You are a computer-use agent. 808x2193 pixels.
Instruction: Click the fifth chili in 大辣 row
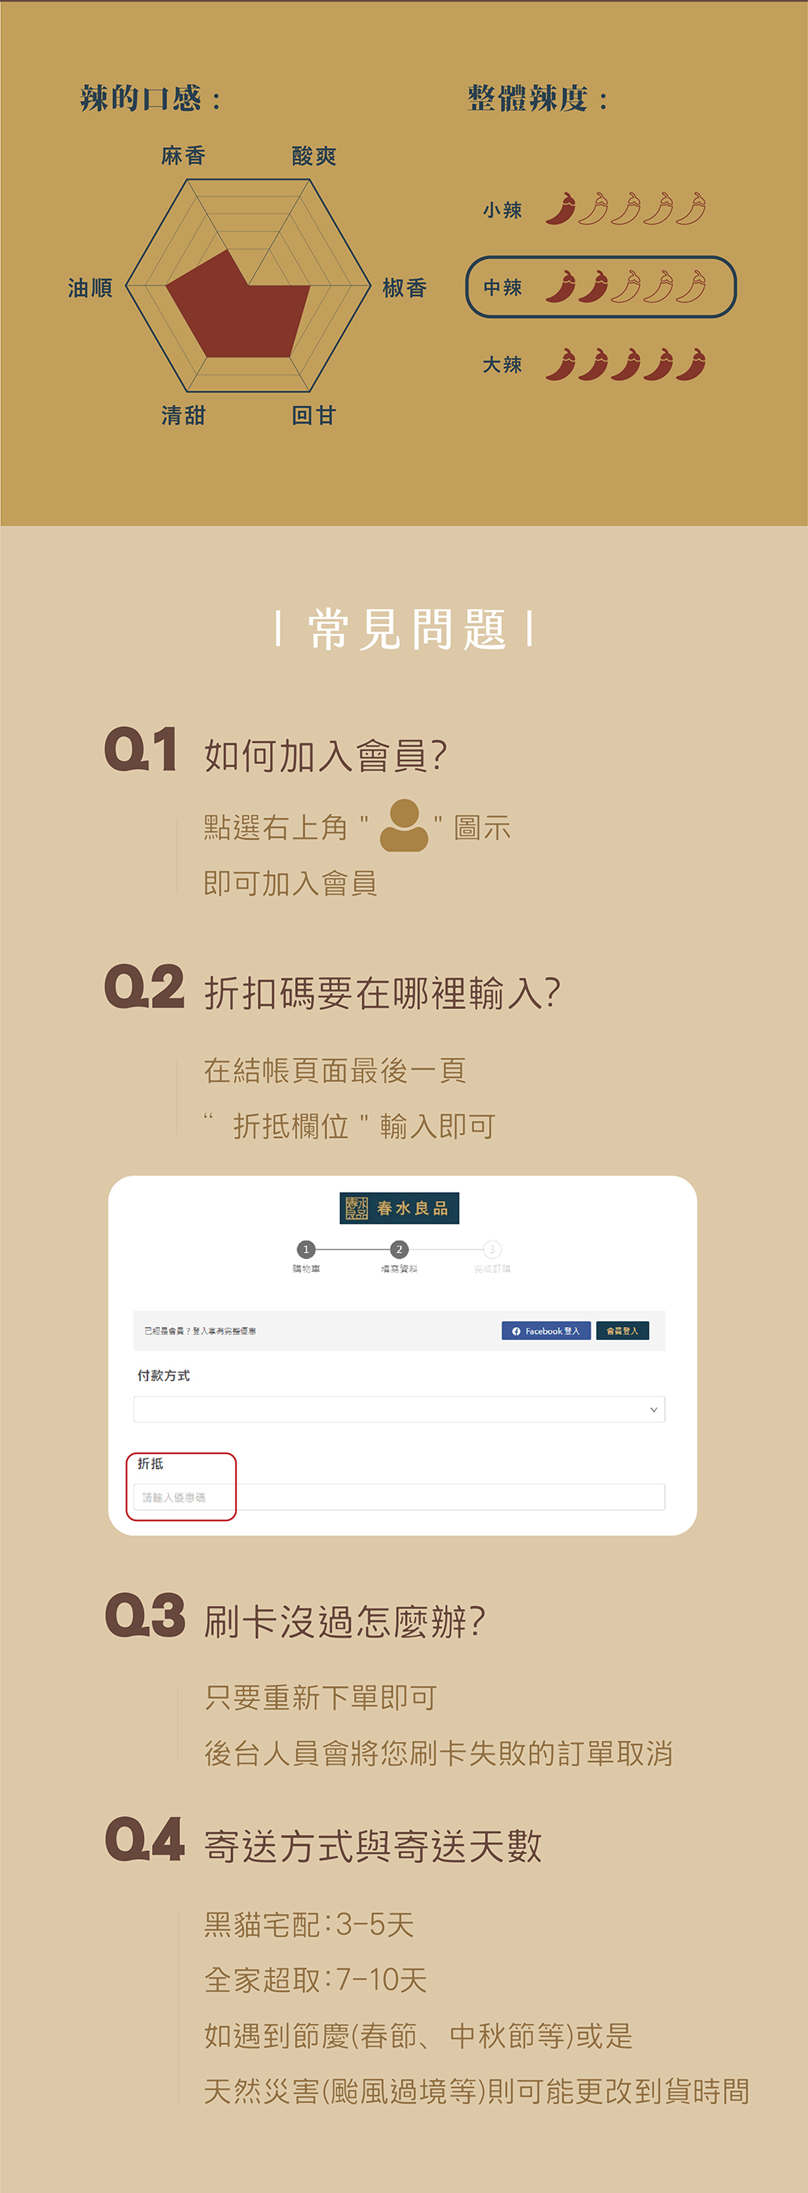pyautogui.click(x=692, y=365)
